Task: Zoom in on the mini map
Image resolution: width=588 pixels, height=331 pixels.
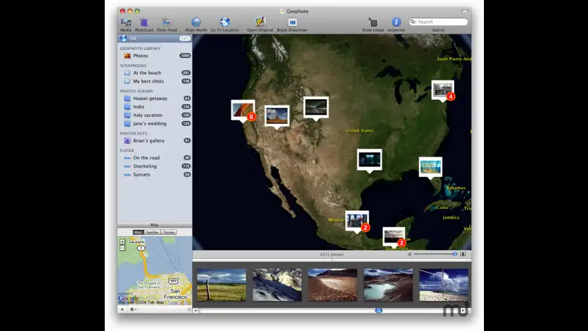Action: pyautogui.click(x=122, y=241)
